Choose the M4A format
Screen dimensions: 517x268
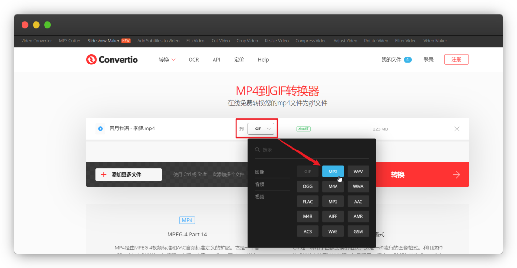tap(333, 186)
